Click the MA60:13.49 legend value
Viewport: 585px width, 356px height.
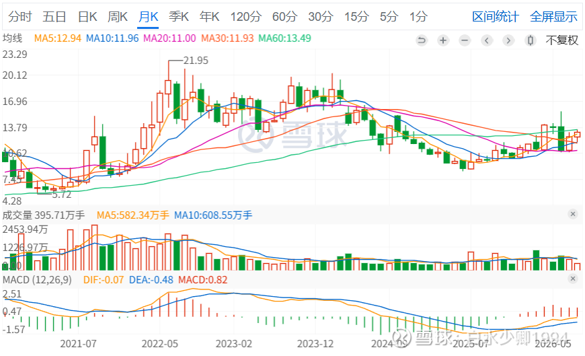tap(284, 38)
